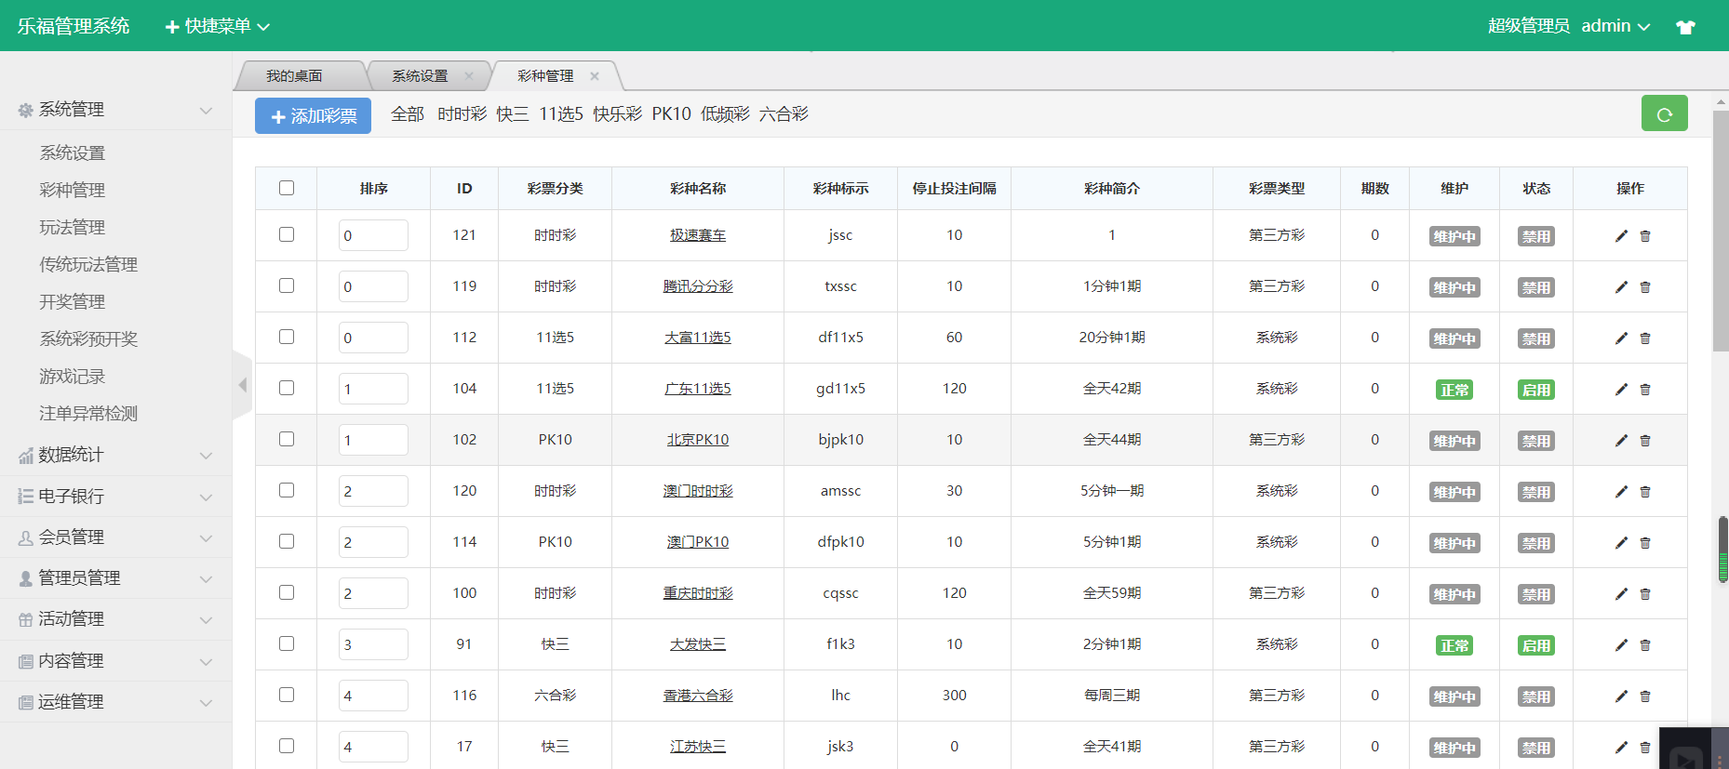
Task: Open the 极速赛车 lottery name link
Action: (x=698, y=235)
